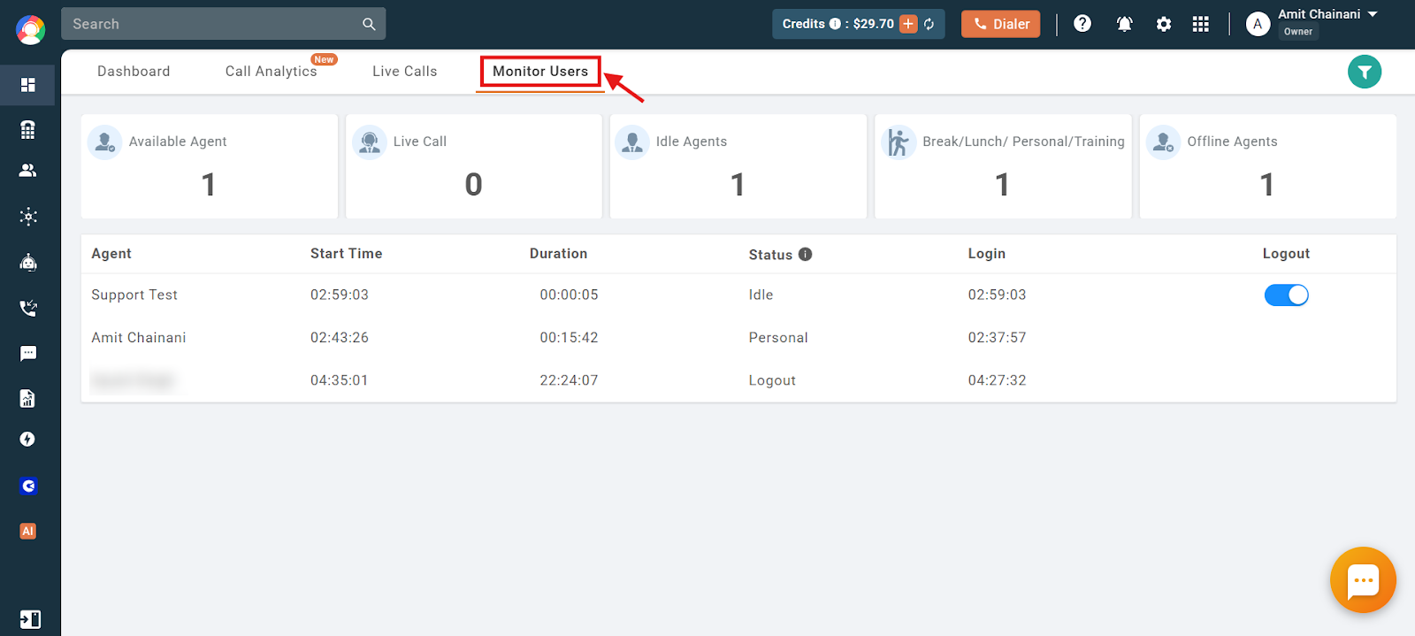Click the Login column header
This screenshot has height=636, width=1415.
pyautogui.click(x=987, y=254)
